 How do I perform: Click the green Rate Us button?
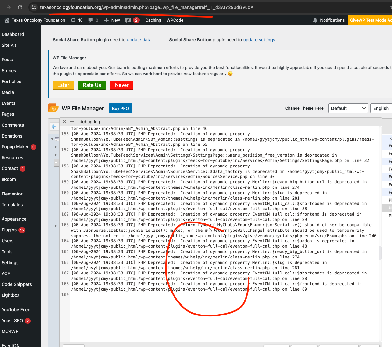pos(92,85)
